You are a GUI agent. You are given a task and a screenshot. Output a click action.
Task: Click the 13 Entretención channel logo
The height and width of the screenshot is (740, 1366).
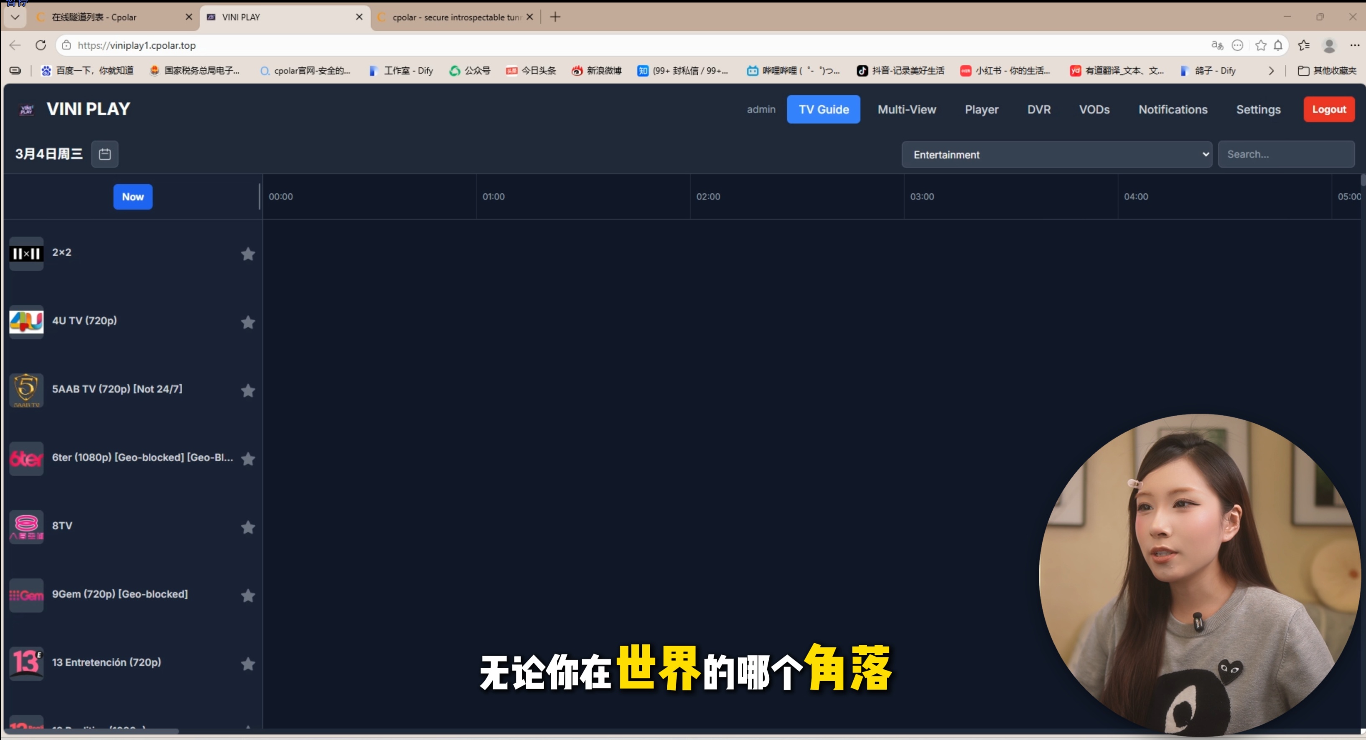click(x=26, y=663)
